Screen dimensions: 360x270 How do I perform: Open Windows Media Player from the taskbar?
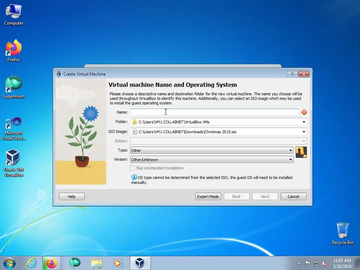118,263
